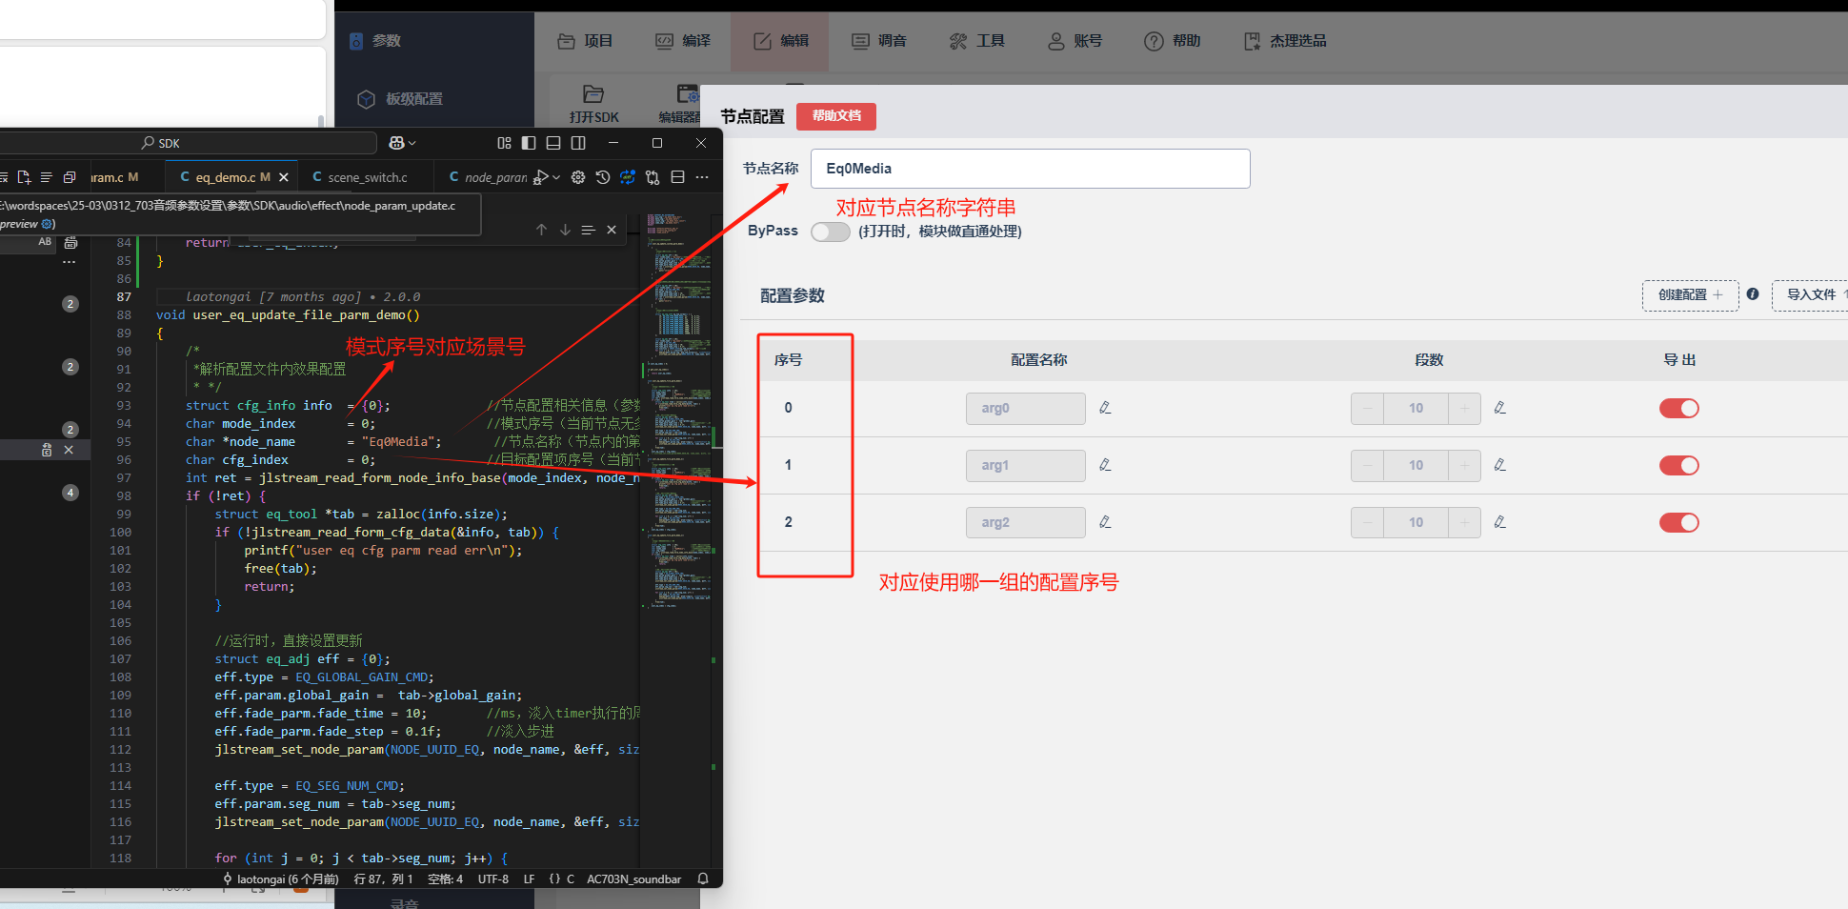Open the 编译 menu in top bar
This screenshot has width=1848, height=909.
coord(683,41)
